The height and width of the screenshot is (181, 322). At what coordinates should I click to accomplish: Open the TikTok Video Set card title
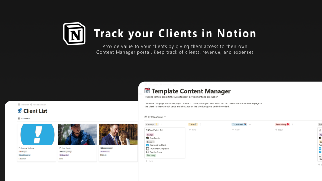(154, 130)
